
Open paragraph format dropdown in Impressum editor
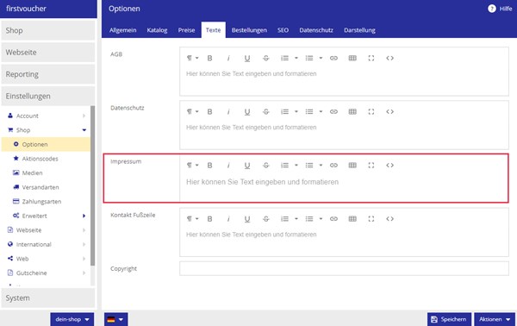click(x=192, y=166)
